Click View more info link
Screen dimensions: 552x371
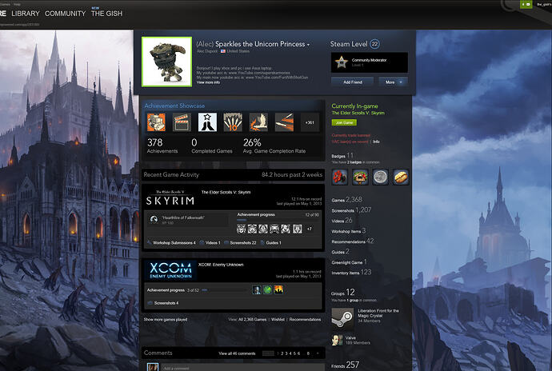tap(208, 82)
